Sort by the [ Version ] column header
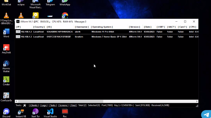Image resolution: width=211 pixels, height=118 pixels. click(x=134, y=27)
